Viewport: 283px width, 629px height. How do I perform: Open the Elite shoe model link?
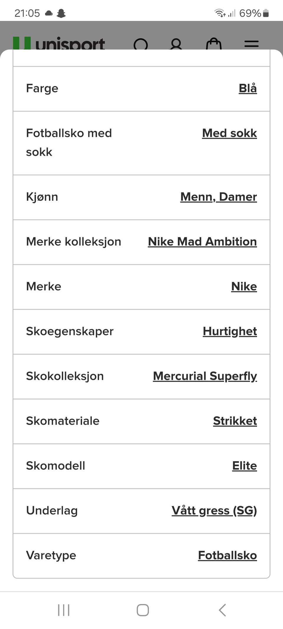tap(245, 466)
